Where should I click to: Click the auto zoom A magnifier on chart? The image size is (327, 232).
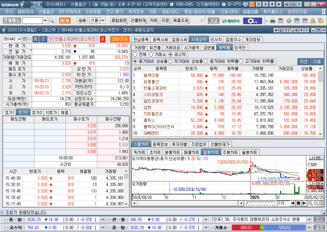[321, 203]
